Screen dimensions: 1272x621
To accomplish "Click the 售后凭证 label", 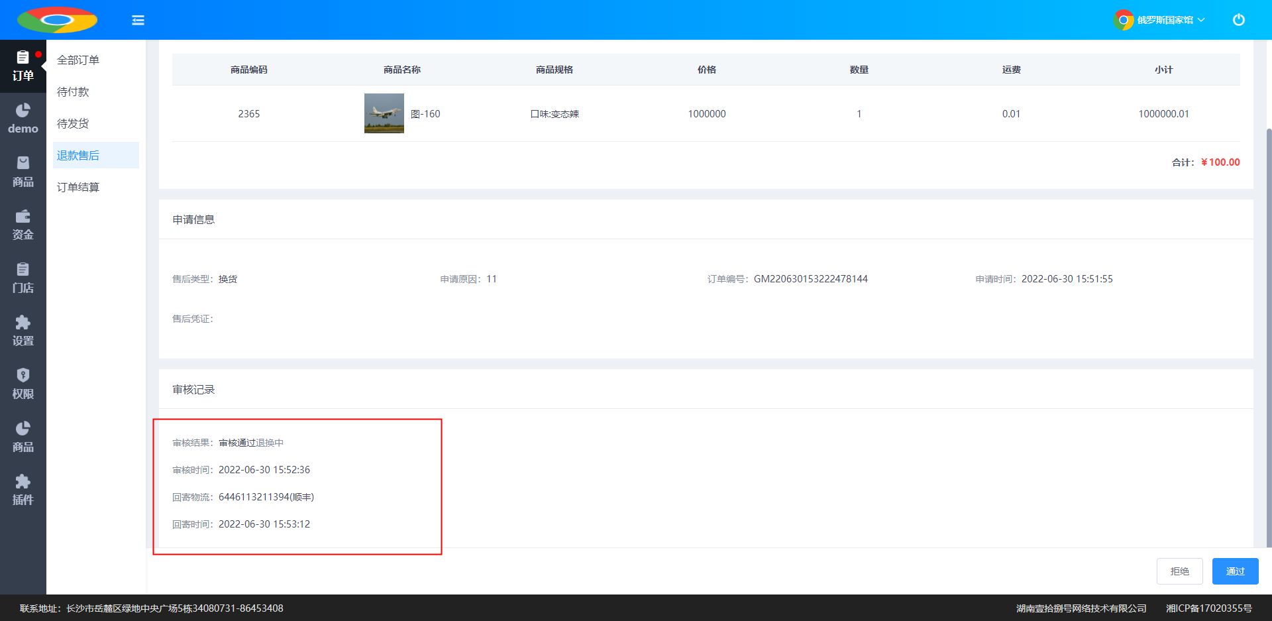I will (193, 319).
